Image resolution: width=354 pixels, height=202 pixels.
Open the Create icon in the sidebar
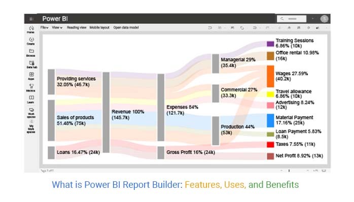click(x=31, y=41)
